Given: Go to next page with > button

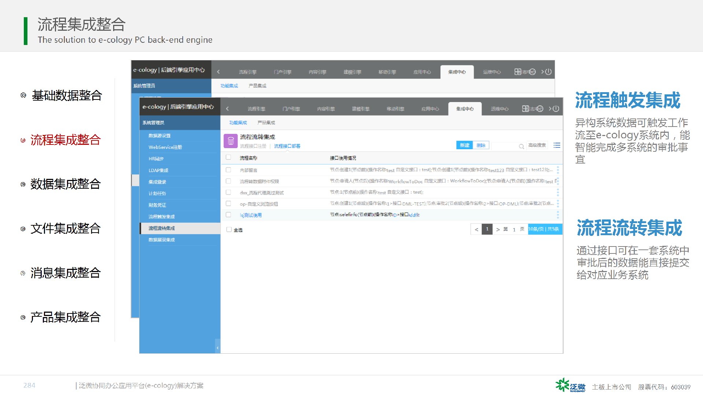Looking at the screenshot, I should click(498, 229).
